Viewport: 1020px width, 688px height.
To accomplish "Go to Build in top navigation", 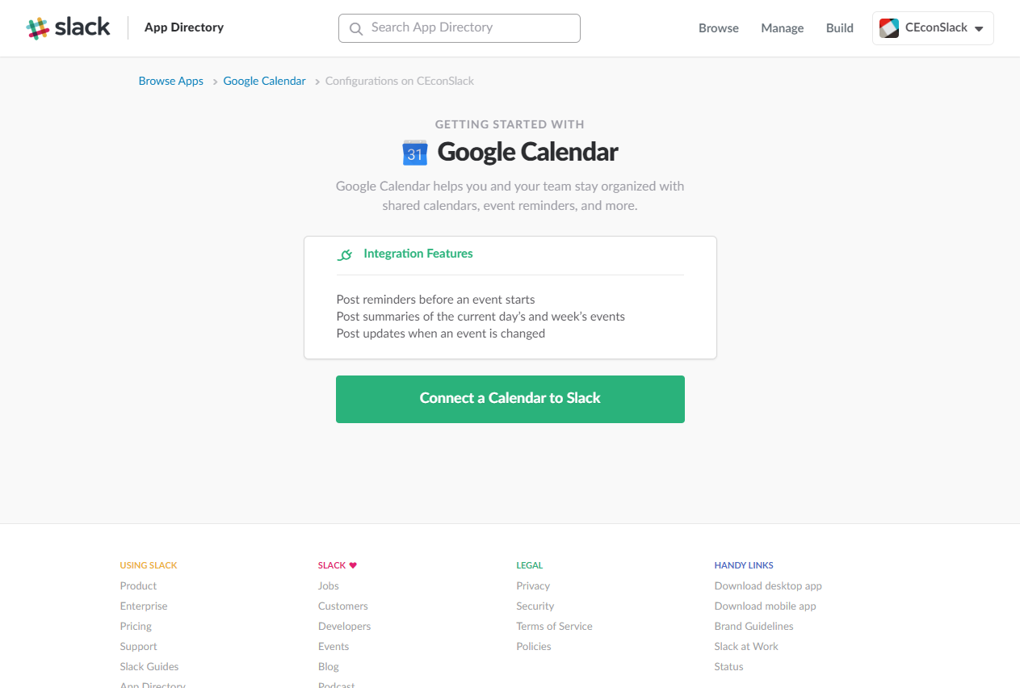I will [840, 28].
